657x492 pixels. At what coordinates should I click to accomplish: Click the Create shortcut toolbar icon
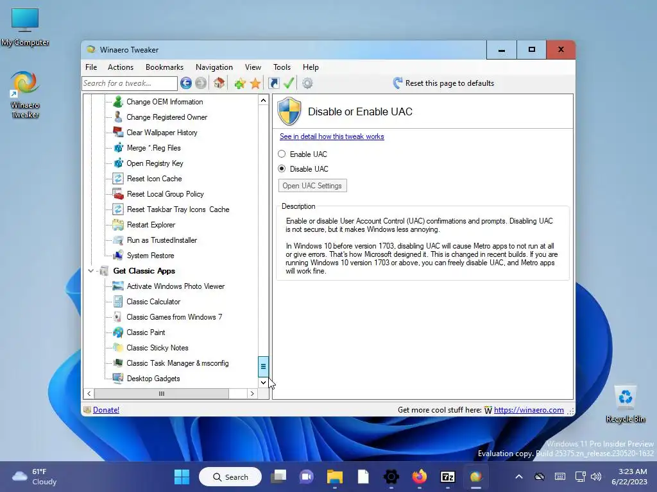(x=273, y=83)
